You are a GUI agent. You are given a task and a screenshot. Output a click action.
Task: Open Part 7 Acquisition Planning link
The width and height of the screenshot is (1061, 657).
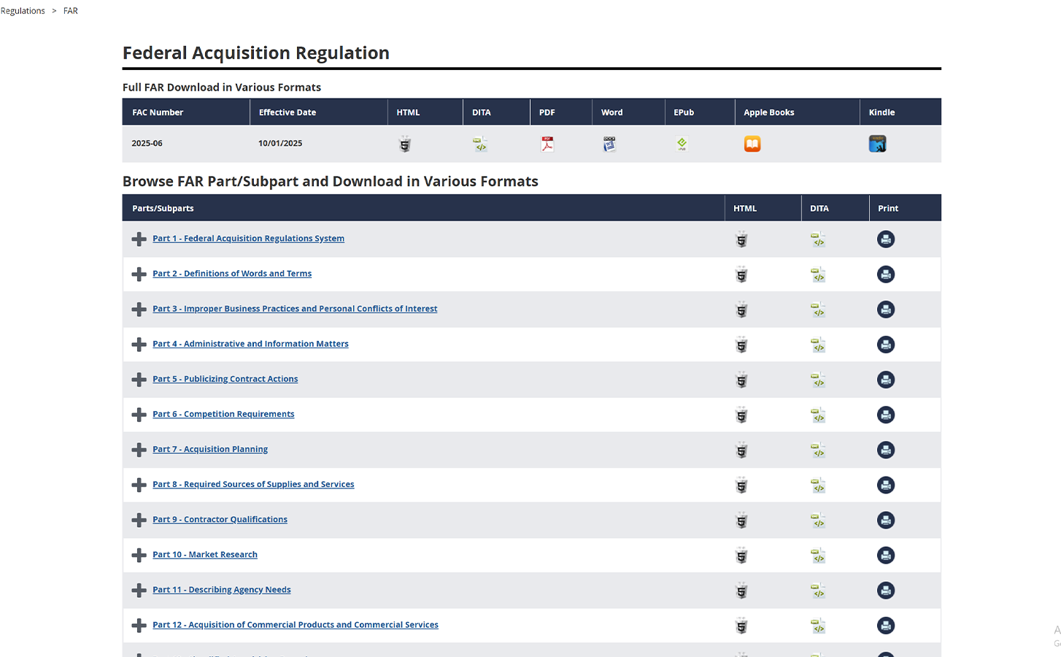tap(210, 449)
